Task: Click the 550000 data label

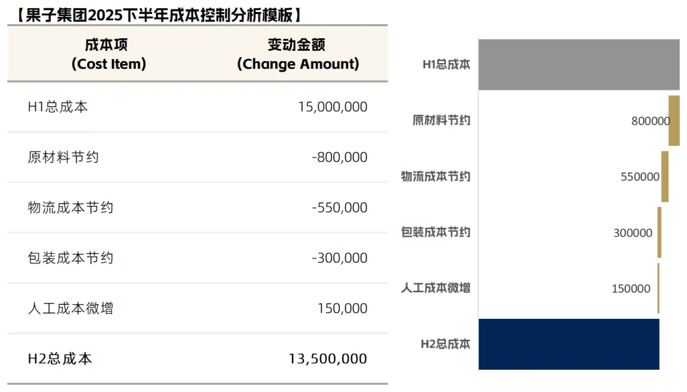Action: [x=640, y=177]
